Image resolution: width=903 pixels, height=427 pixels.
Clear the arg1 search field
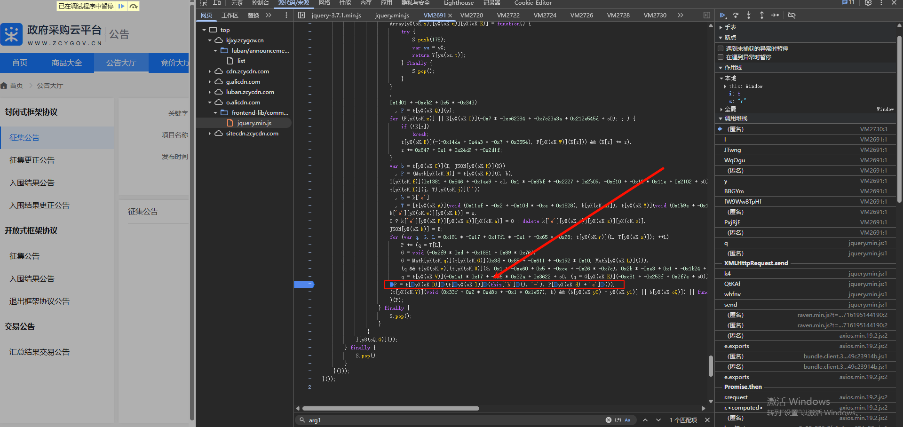click(x=609, y=420)
